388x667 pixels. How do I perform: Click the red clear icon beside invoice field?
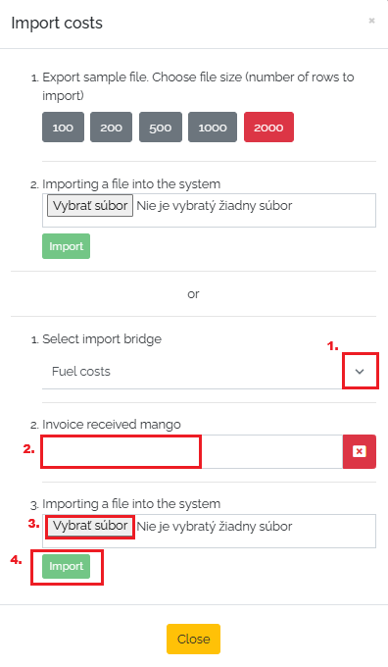point(360,451)
